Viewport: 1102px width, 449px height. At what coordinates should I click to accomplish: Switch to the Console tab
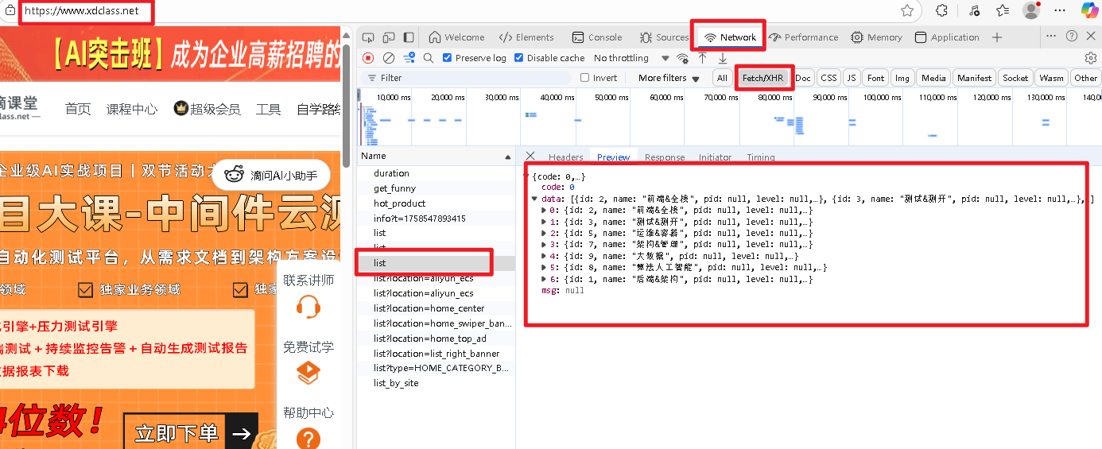tap(596, 37)
